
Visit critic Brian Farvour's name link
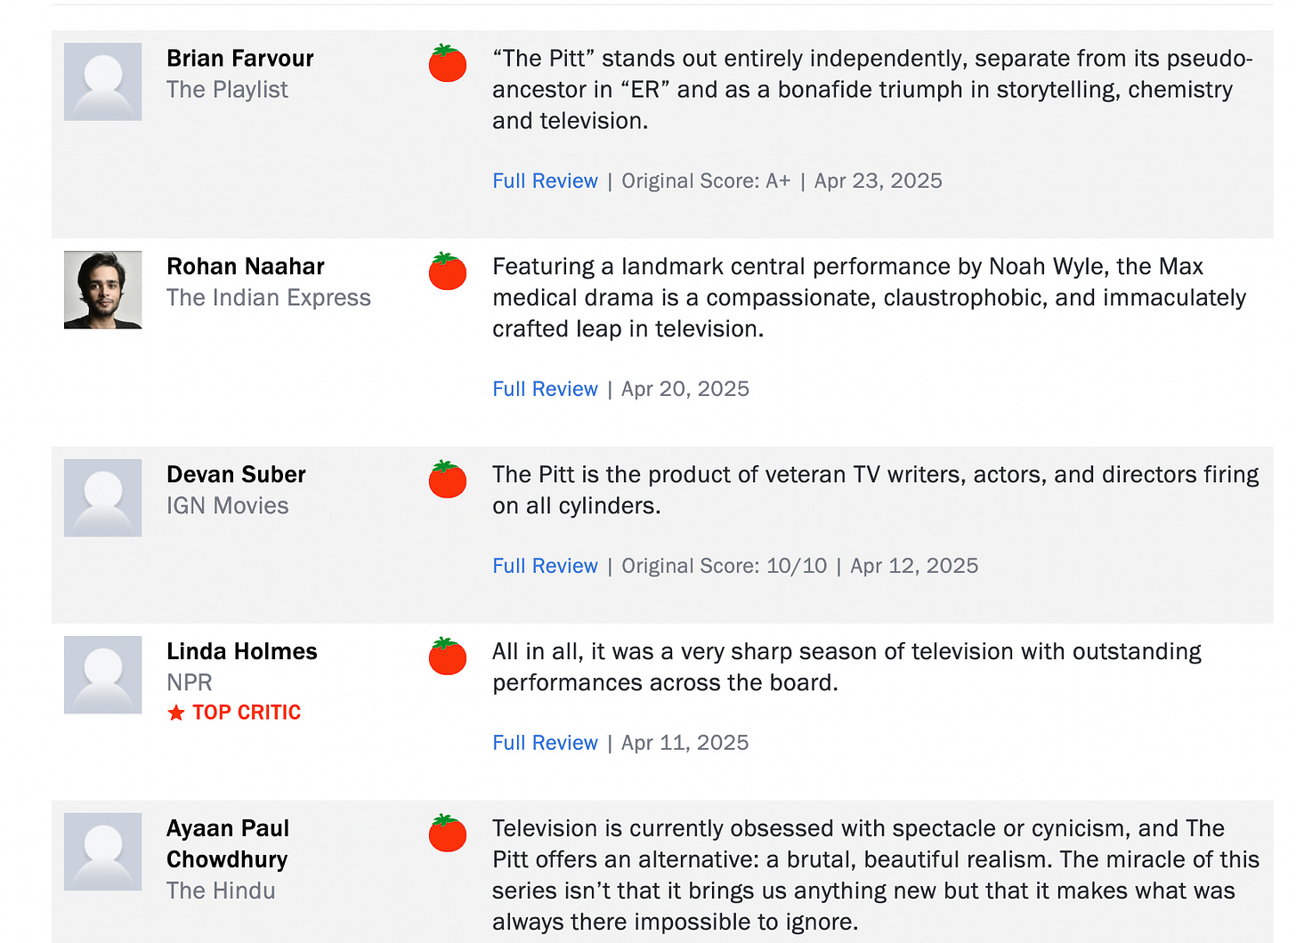click(240, 59)
